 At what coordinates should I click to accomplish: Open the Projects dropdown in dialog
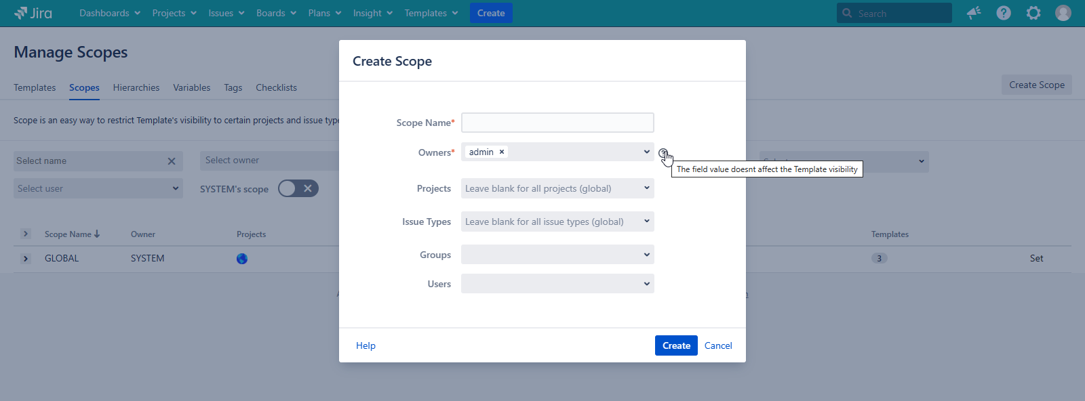[x=557, y=188]
